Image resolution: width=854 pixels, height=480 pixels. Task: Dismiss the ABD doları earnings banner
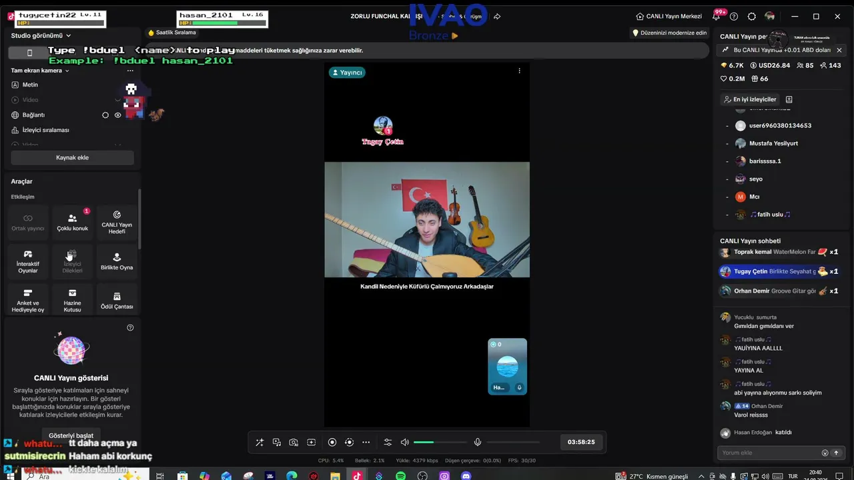[839, 50]
